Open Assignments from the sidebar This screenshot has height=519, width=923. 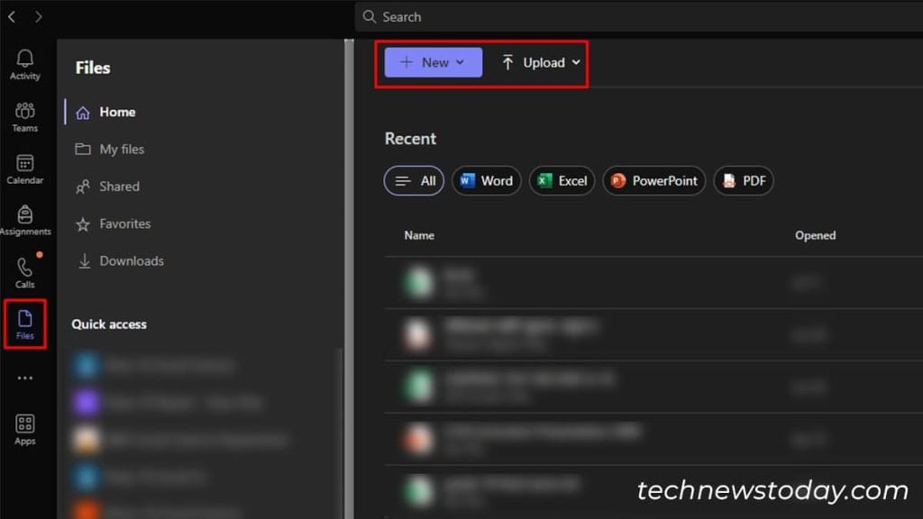tap(24, 219)
